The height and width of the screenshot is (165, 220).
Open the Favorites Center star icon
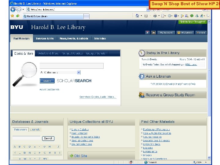pos(12,16)
